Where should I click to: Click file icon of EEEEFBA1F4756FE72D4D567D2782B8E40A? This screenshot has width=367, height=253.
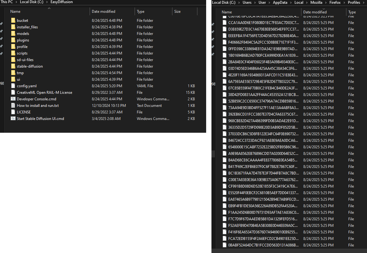pyautogui.click(x=225, y=36)
